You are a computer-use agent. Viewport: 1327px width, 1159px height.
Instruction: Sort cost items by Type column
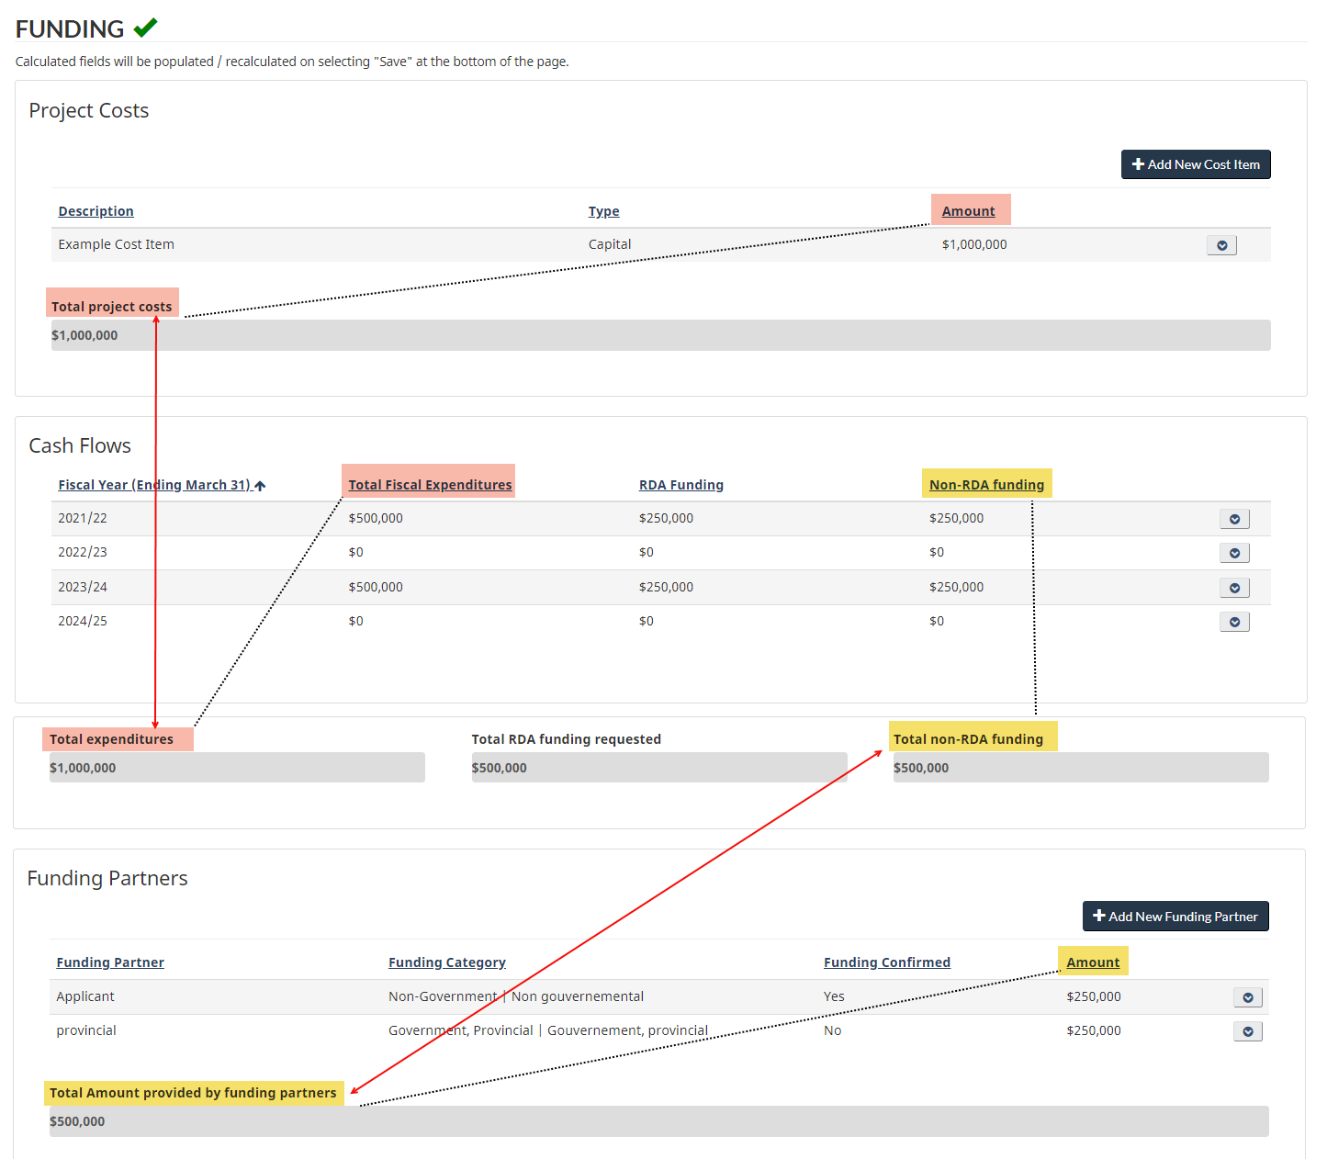point(603,211)
